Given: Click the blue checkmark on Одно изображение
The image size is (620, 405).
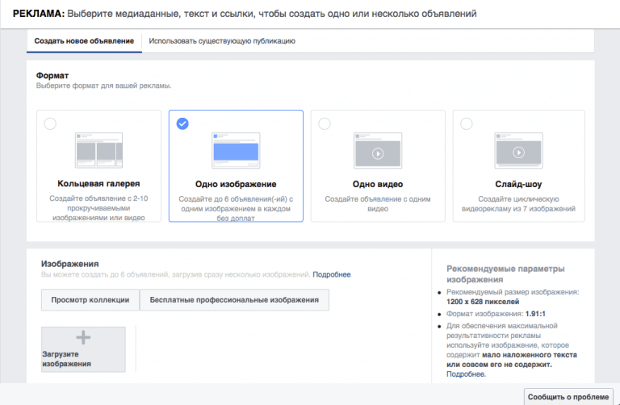Looking at the screenshot, I should point(182,123).
